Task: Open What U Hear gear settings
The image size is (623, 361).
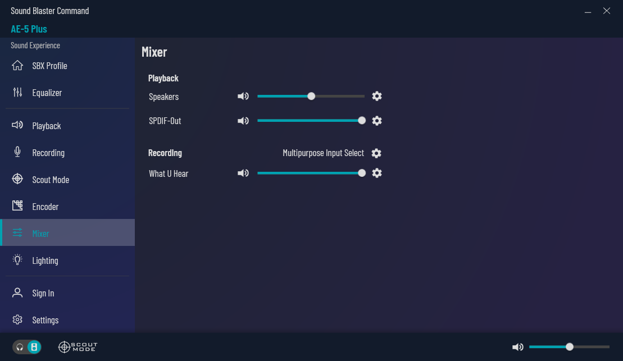Action: point(376,173)
